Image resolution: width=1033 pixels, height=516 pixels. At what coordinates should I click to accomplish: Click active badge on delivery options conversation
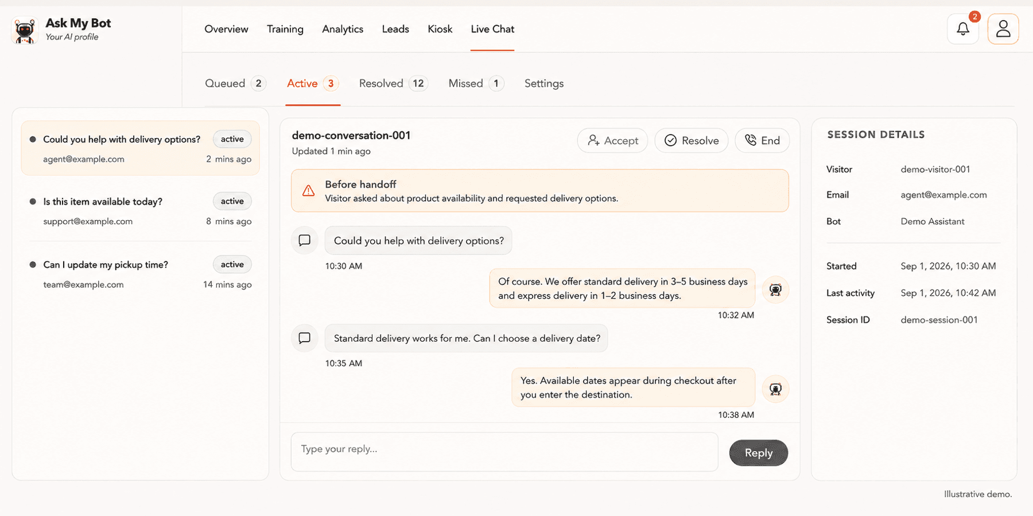coord(232,139)
